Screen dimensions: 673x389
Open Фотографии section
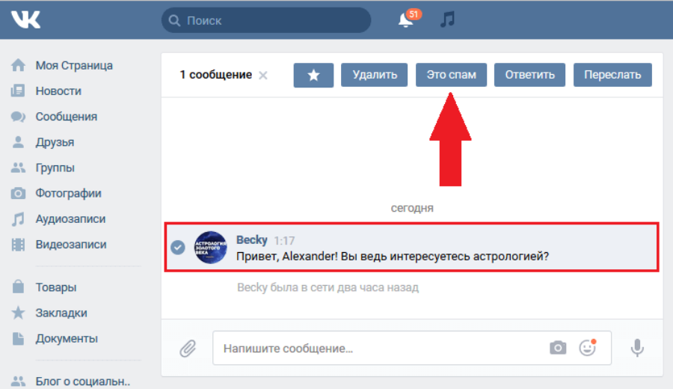pyautogui.click(x=68, y=193)
